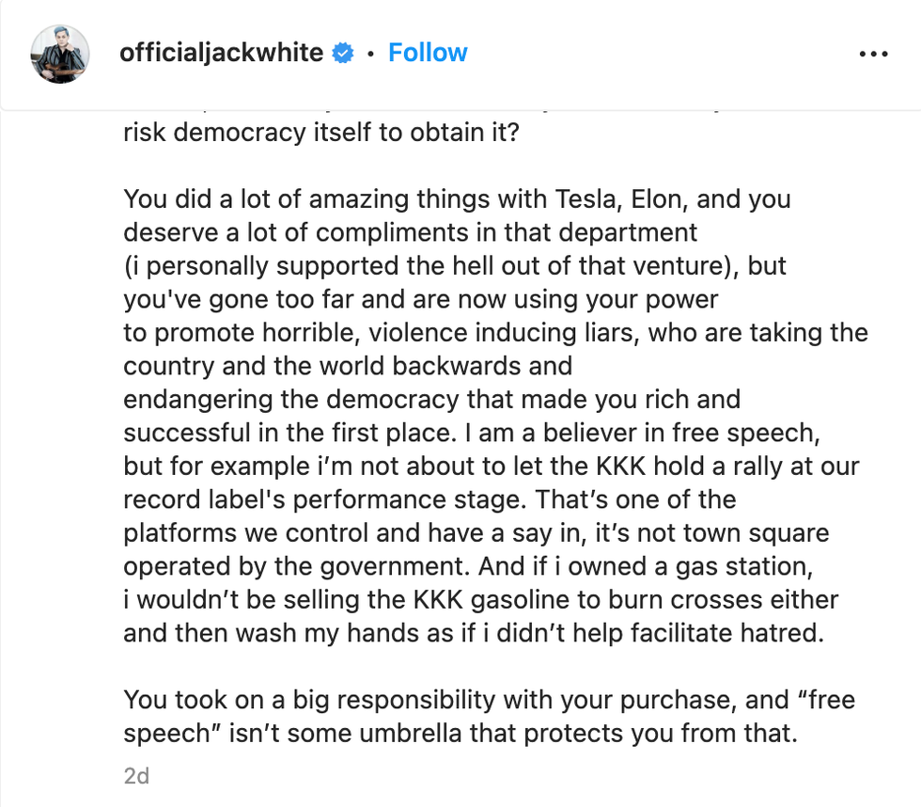The height and width of the screenshot is (807, 921).
Task: Click the "2d" post timestamp
Action: click(x=136, y=776)
